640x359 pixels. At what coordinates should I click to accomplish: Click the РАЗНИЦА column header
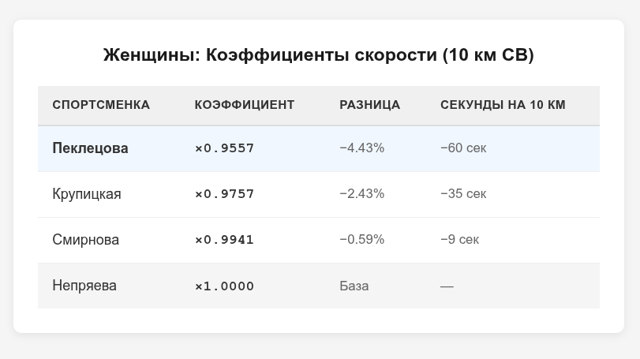click(370, 105)
